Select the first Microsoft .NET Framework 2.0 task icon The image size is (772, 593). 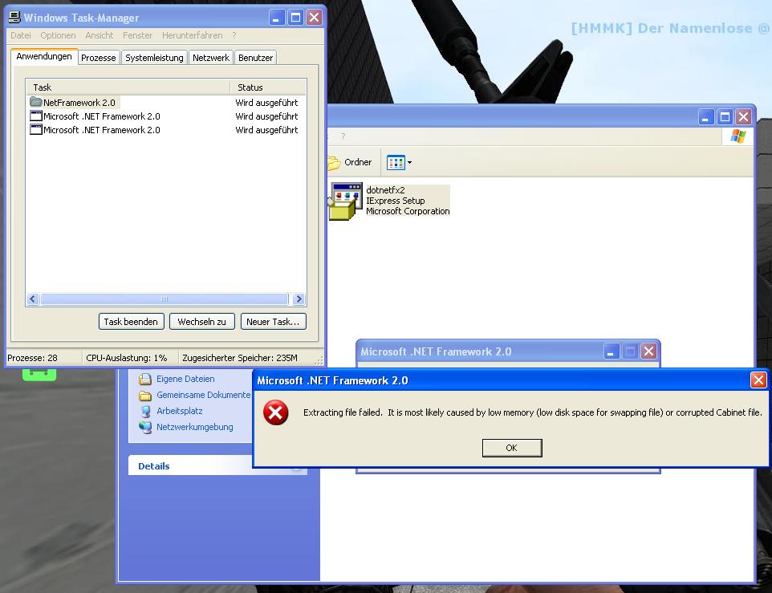pos(36,116)
